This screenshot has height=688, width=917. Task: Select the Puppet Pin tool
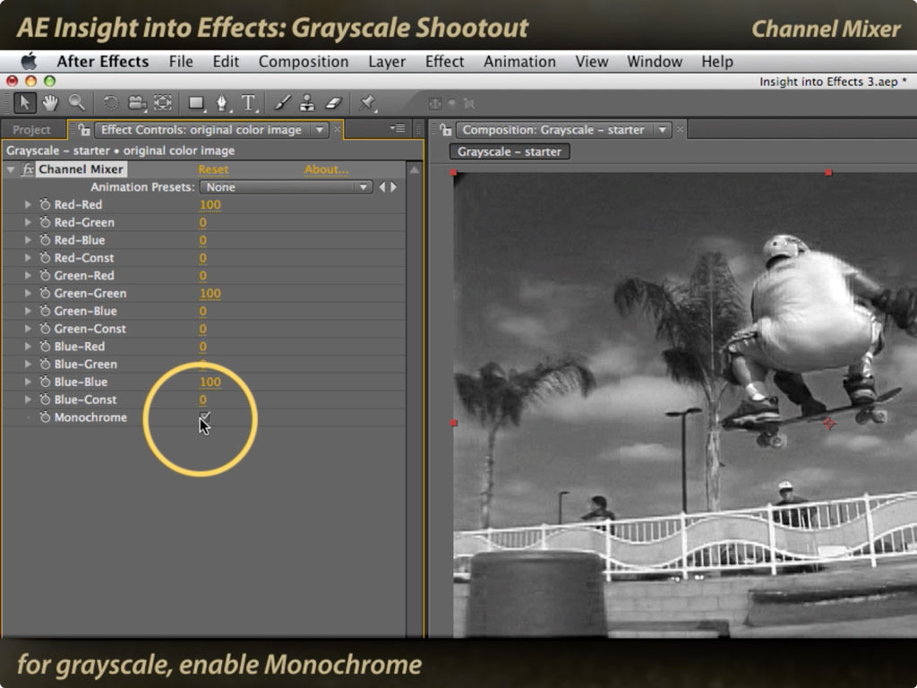(367, 103)
